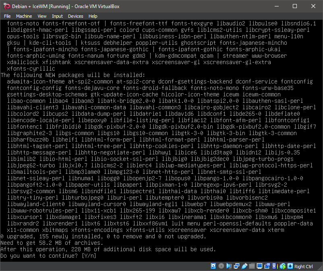Click the USB devices status icon
This screenshot has width=323, height=271.
coord(244,266)
